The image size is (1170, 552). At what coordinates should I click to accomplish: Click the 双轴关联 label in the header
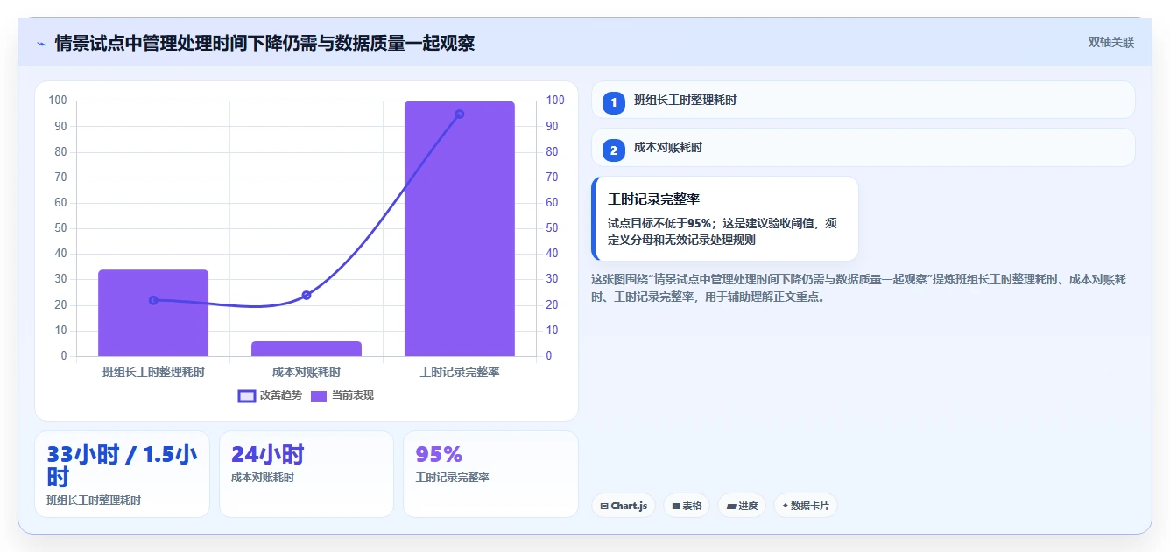(x=1111, y=43)
